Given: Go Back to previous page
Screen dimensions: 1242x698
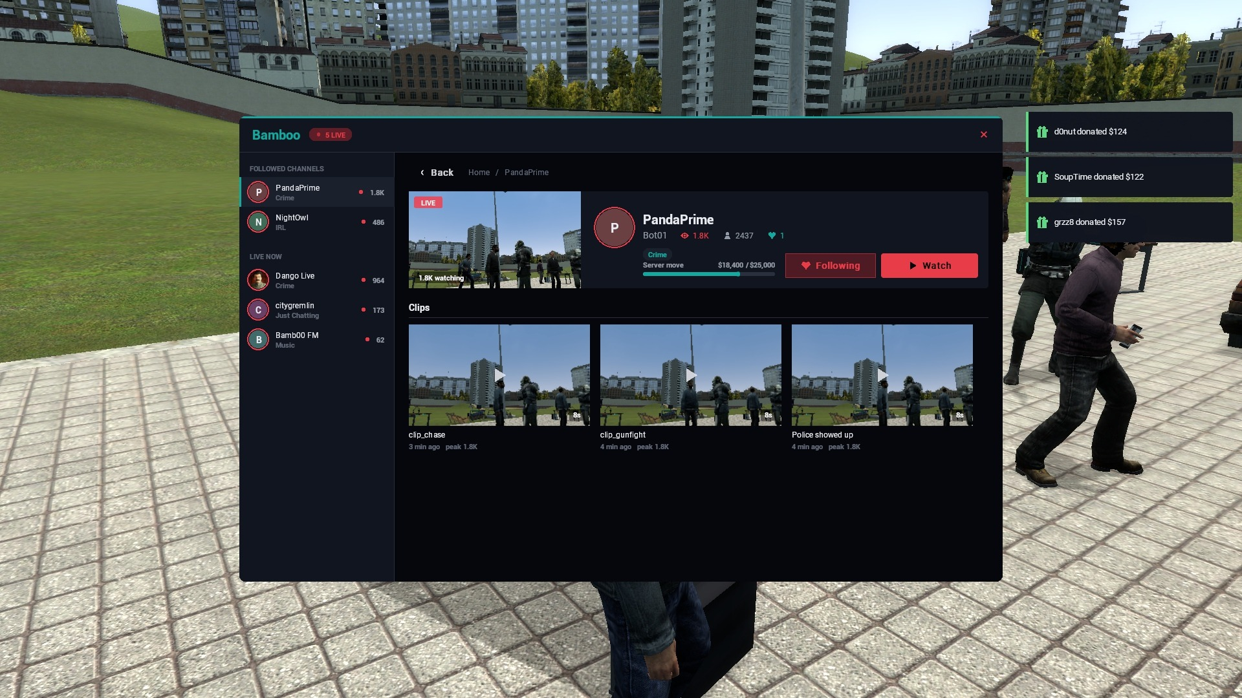Looking at the screenshot, I should tap(437, 173).
